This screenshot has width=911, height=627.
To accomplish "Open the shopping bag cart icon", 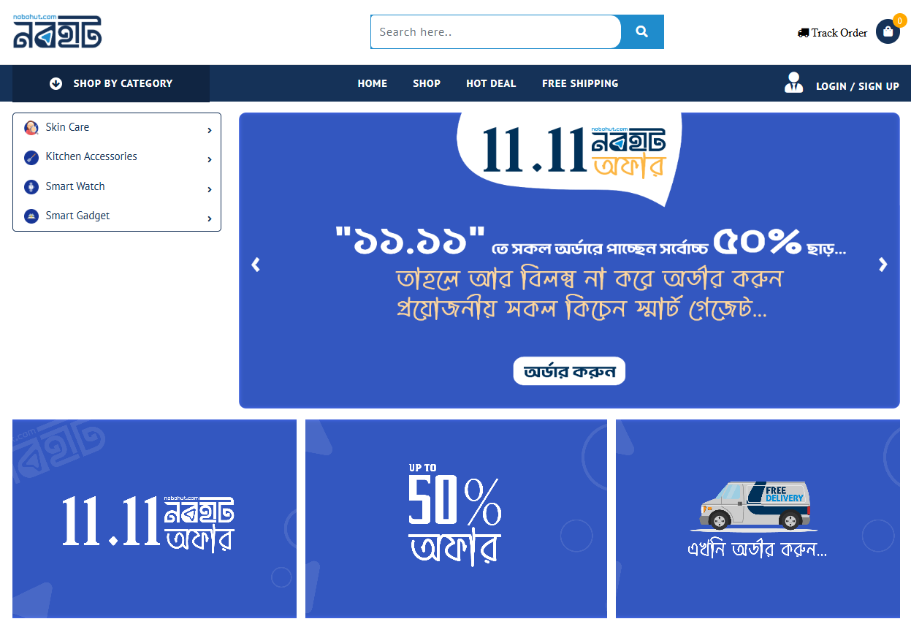I will pyautogui.click(x=888, y=31).
